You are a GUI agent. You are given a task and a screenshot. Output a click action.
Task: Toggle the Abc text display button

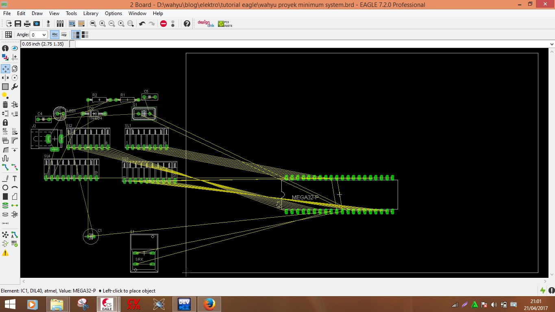click(54, 35)
